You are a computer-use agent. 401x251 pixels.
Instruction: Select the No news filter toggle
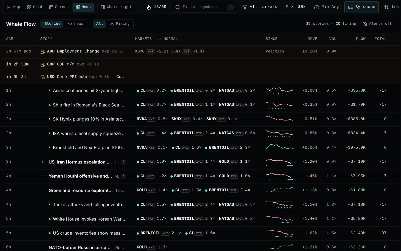[x=75, y=24]
